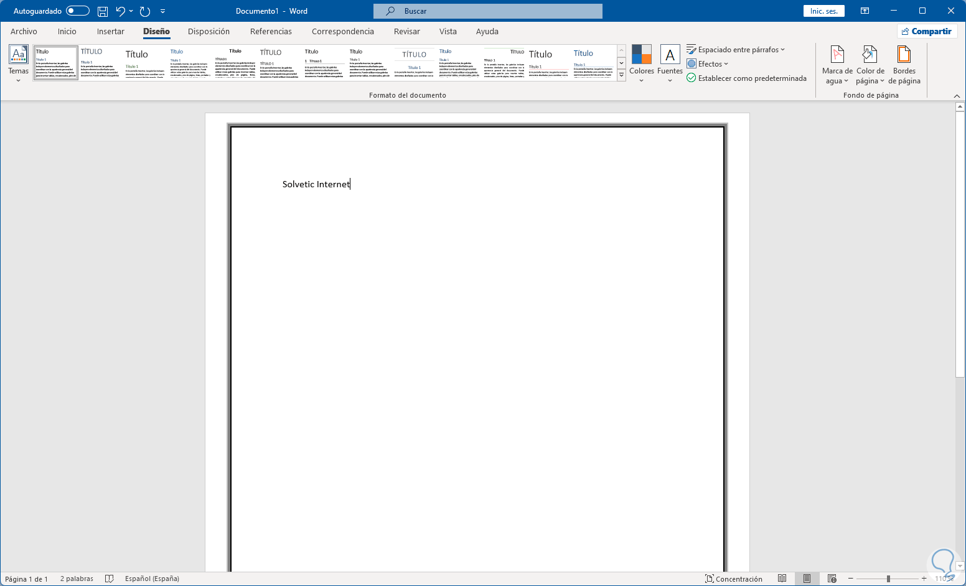Zoom in with the plus button
966x586 pixels.
924,579
